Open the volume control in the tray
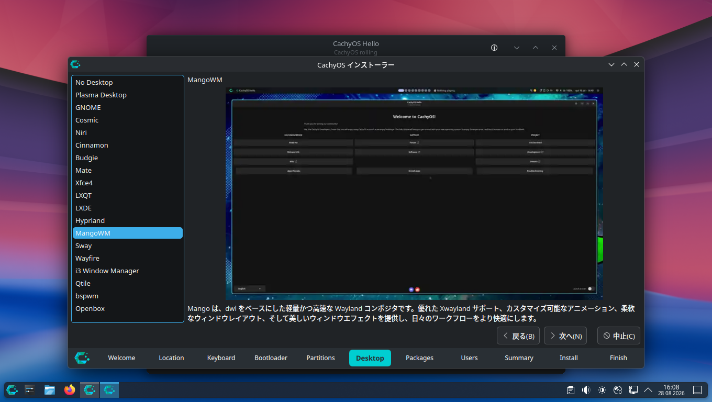This screenshot has width=712, height=402. click(x=586, y=390)
